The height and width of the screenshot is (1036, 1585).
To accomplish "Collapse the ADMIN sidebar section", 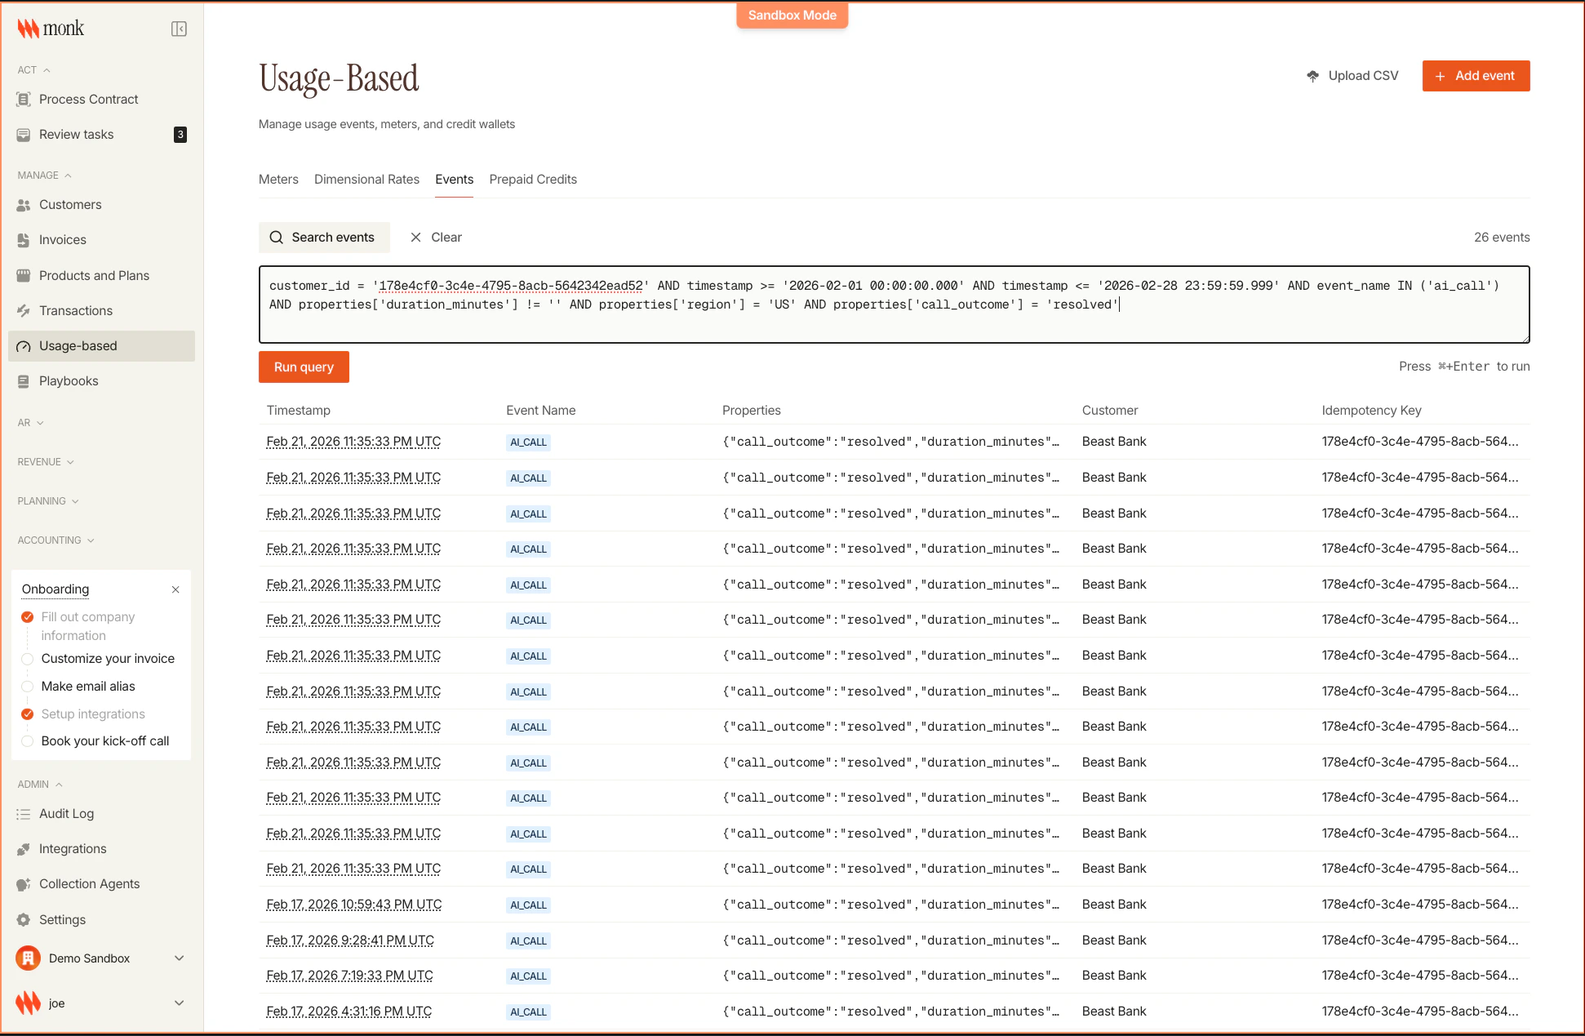I will coord(40,785).
